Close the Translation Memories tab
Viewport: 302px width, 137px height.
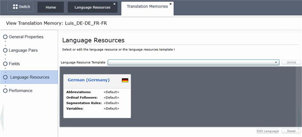(171, 4)
